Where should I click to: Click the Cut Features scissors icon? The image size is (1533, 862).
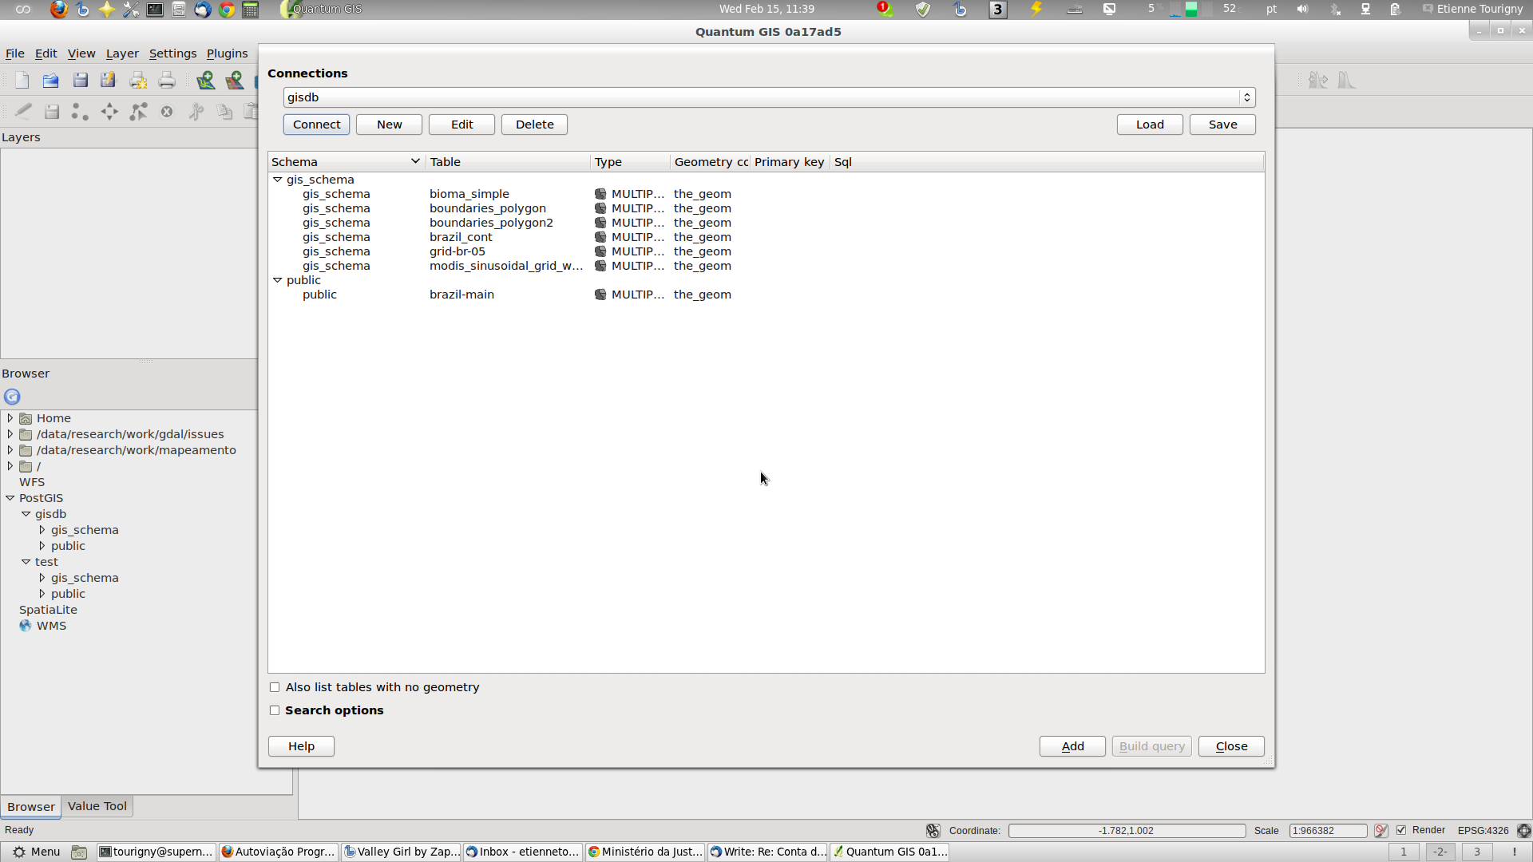point(196,112)
